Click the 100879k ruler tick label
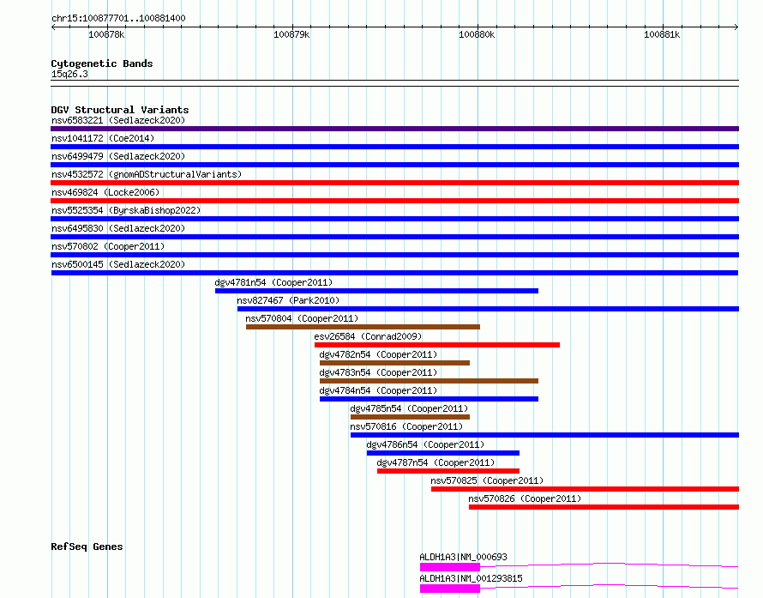The width and height of the screenshot is (763, 598). 291,35
